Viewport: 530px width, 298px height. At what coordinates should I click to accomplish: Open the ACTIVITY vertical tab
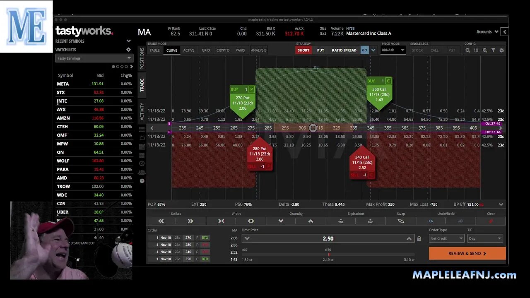click(142, 112)
